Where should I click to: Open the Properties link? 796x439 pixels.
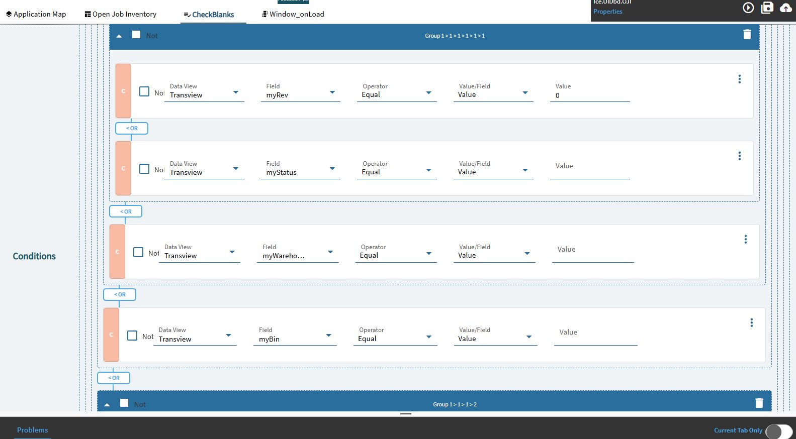pos(607,12)
